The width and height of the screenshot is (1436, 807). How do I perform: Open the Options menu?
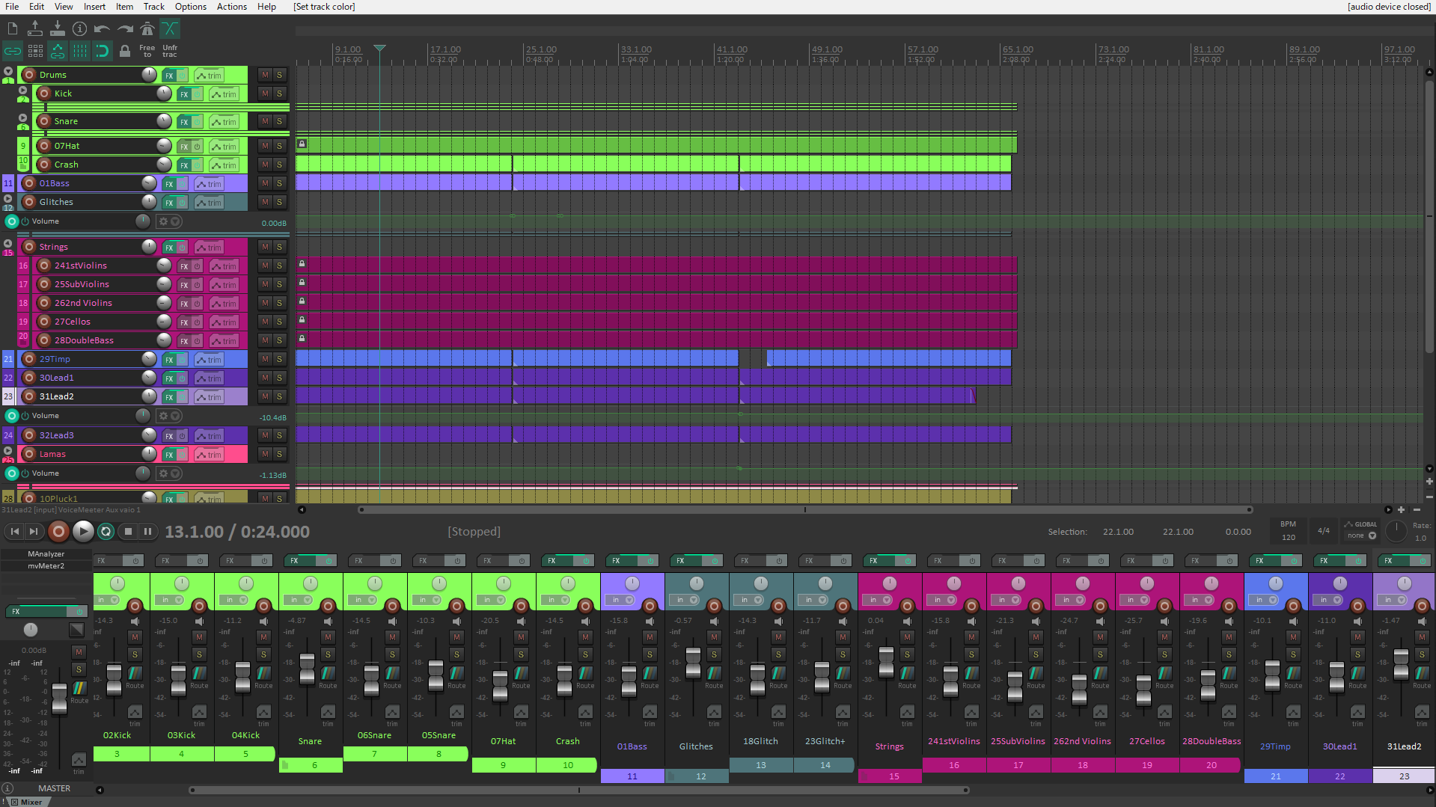191,7
